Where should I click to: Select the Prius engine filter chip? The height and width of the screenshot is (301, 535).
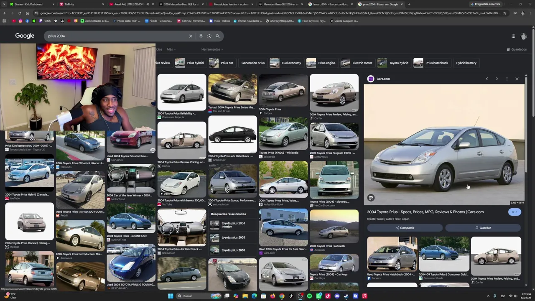click(321, 63)
